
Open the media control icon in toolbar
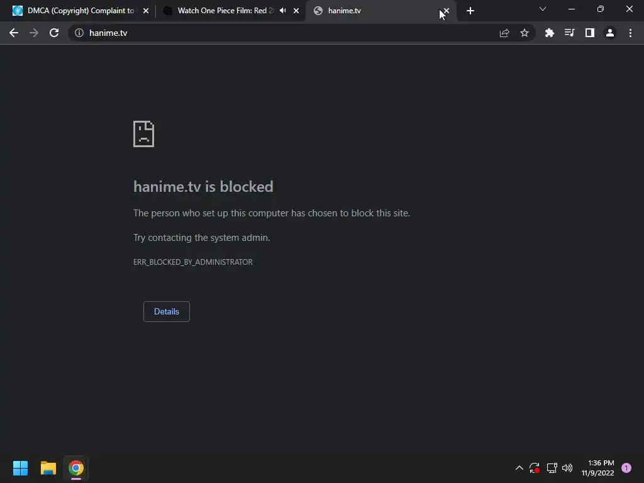coord(570,33)
